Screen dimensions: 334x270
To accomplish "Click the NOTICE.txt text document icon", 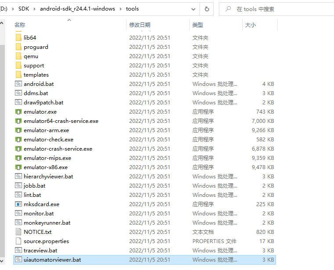I will [18, 232].
